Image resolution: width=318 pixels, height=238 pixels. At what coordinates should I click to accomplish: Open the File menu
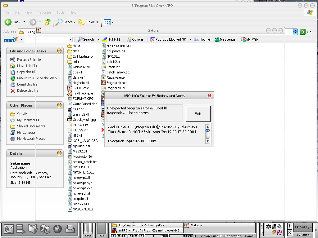(x=7, y=12)
